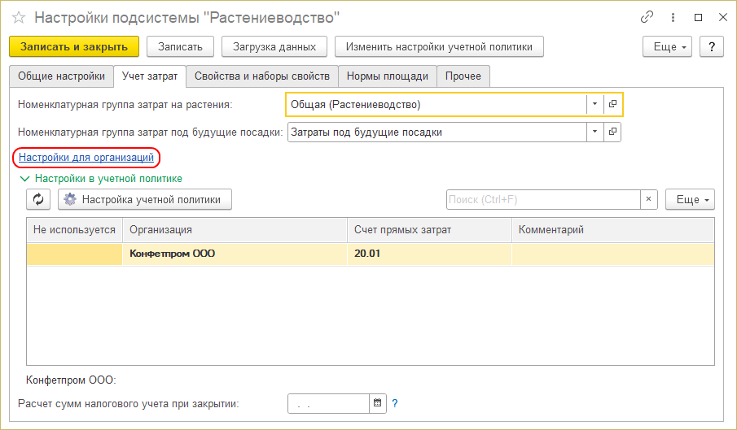Close the settings window
The image size is (737, 430).
click(723, 17)
